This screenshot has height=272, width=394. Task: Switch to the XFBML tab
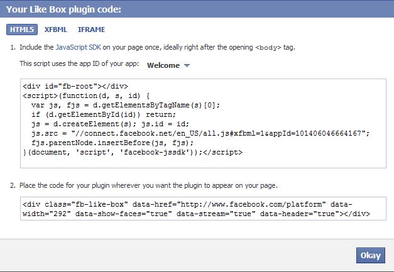click(x=57, y=30)
